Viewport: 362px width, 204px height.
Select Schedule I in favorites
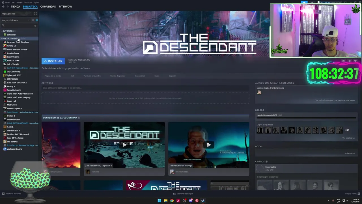tap(11, 35)
